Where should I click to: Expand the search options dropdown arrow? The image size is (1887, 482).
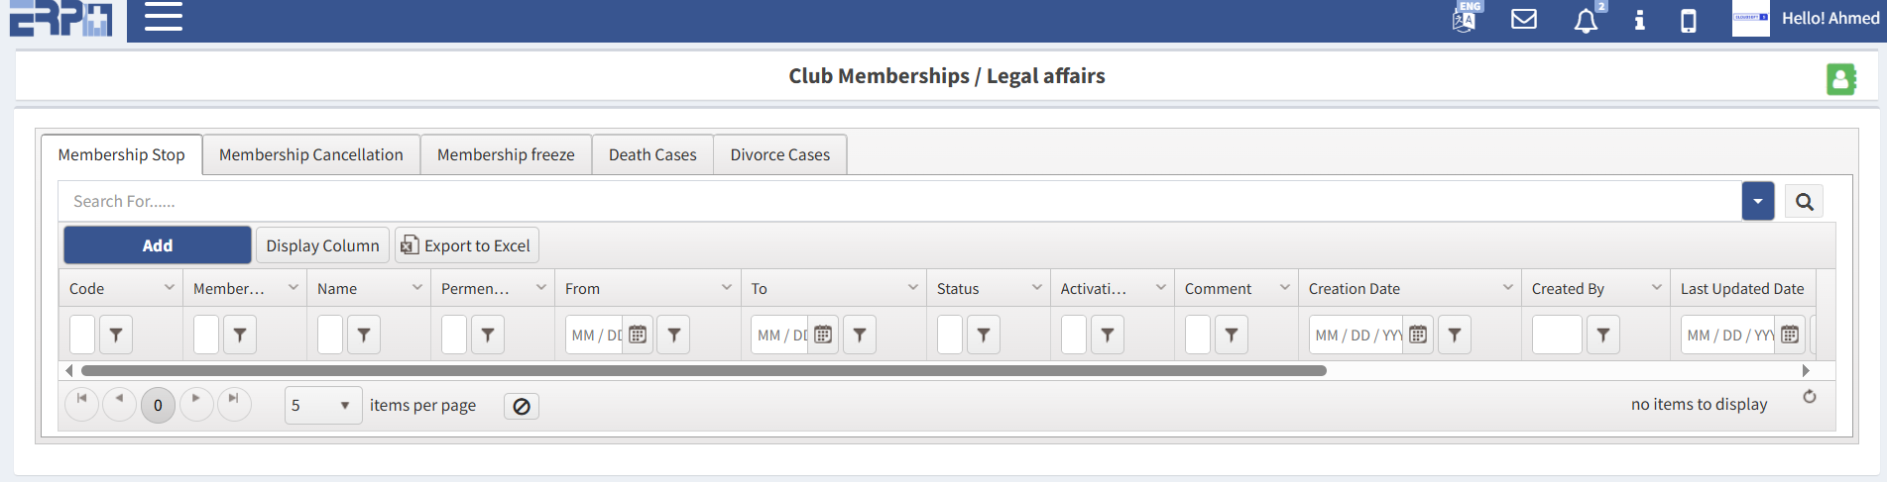point(1757,202)
